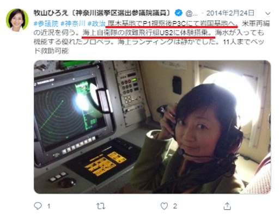Image resolution: width=280 pixels, height=219 pixels.
Task: Click the reply speech bubble icon
Action: click(38, 206)
